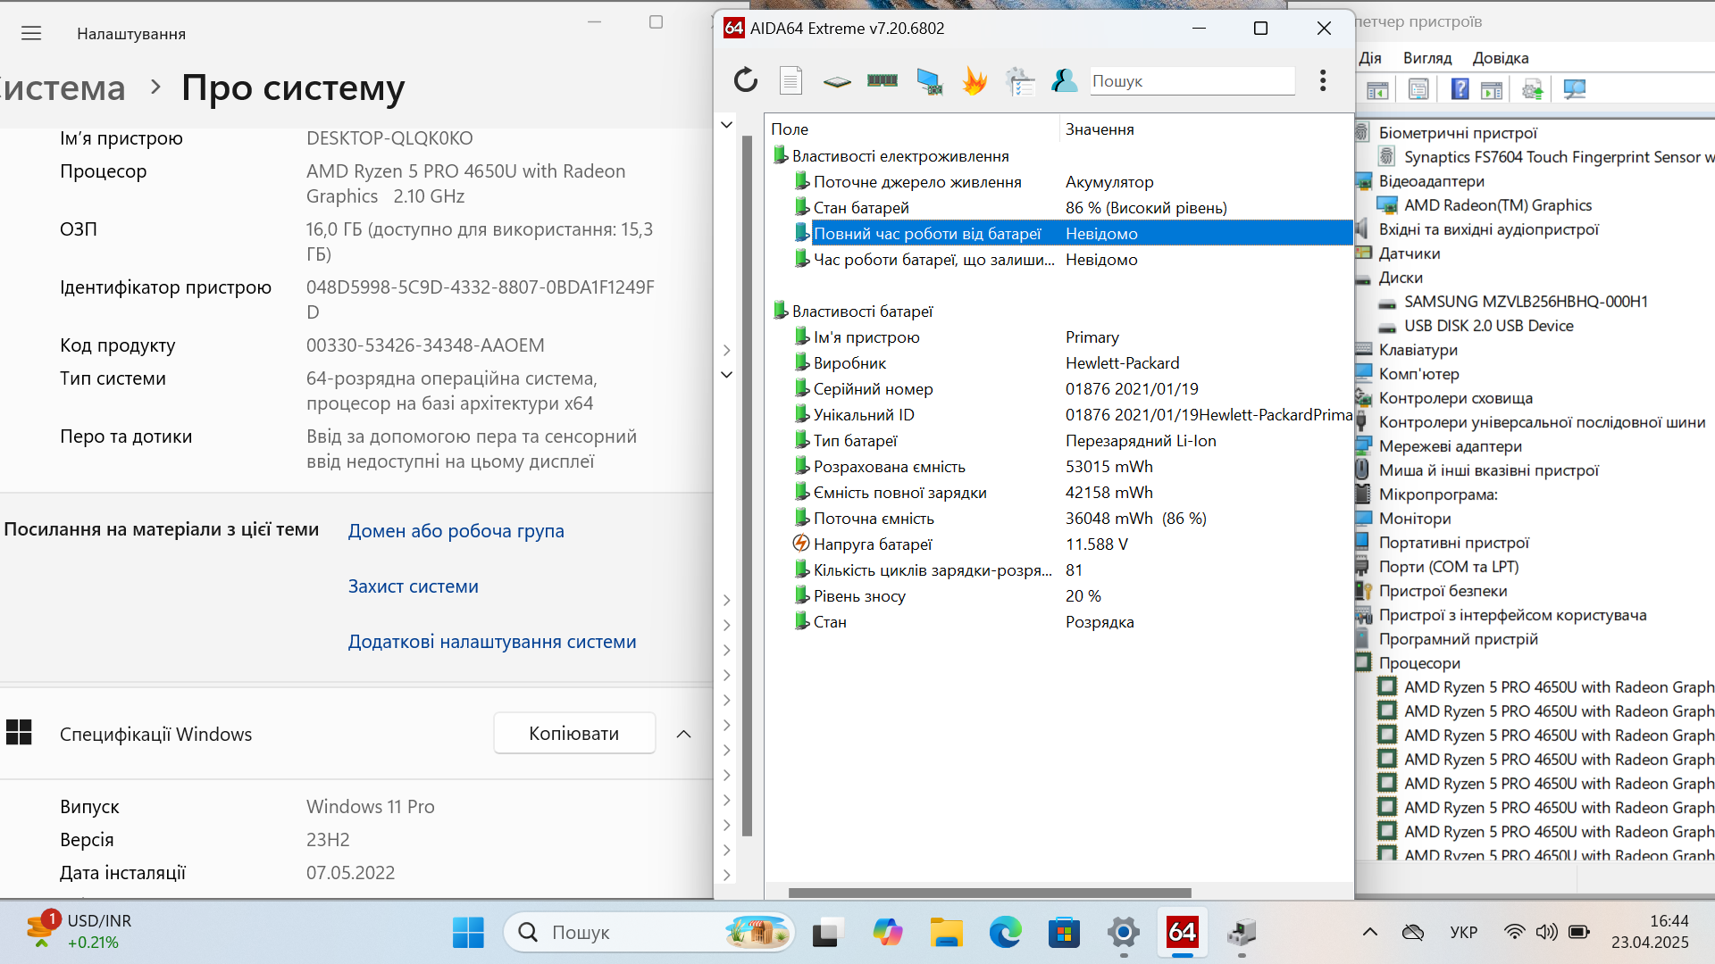Screen dimensions: 1715x964
Task: Click the volume icon in system tray
Action: click(x=1546, y=933)
